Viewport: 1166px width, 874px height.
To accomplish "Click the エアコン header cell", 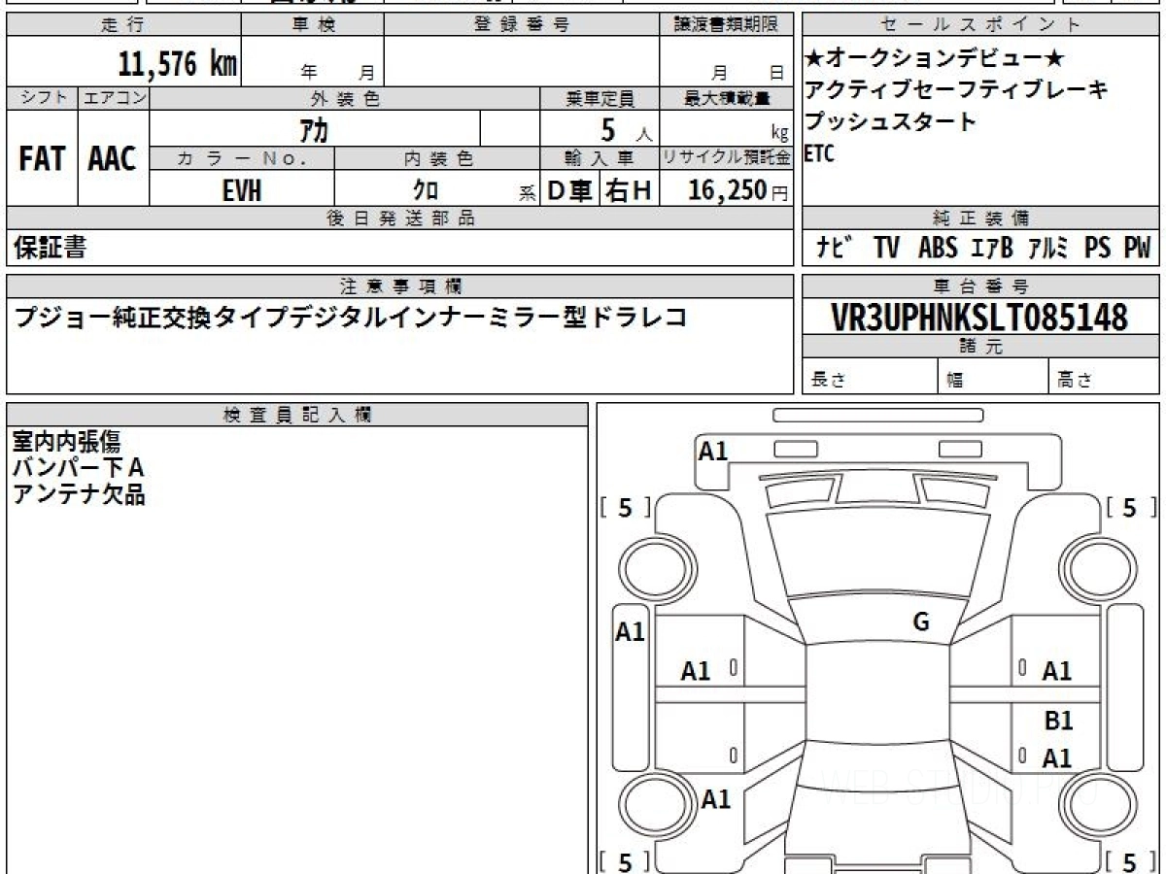I will 114,98.
